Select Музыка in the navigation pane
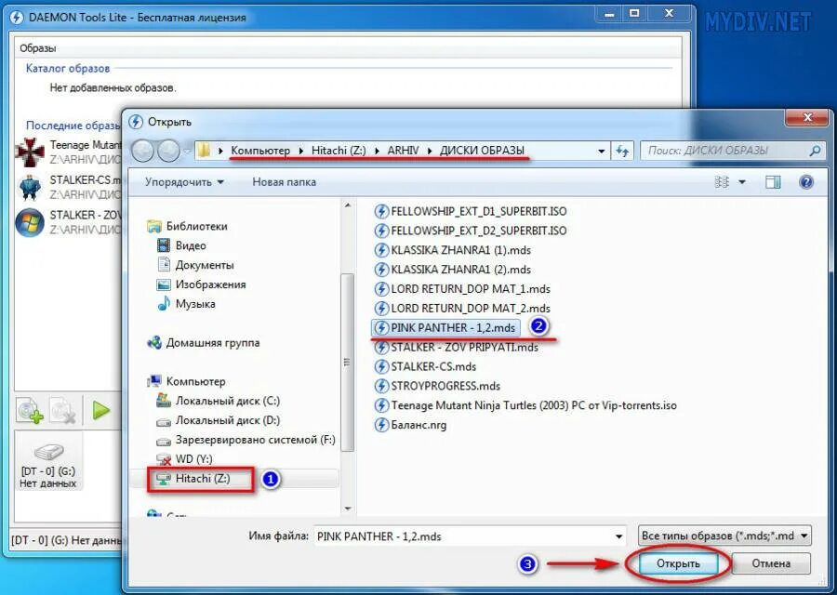The height and width of the screenshot is (595, 837). [x=186, y=304]
